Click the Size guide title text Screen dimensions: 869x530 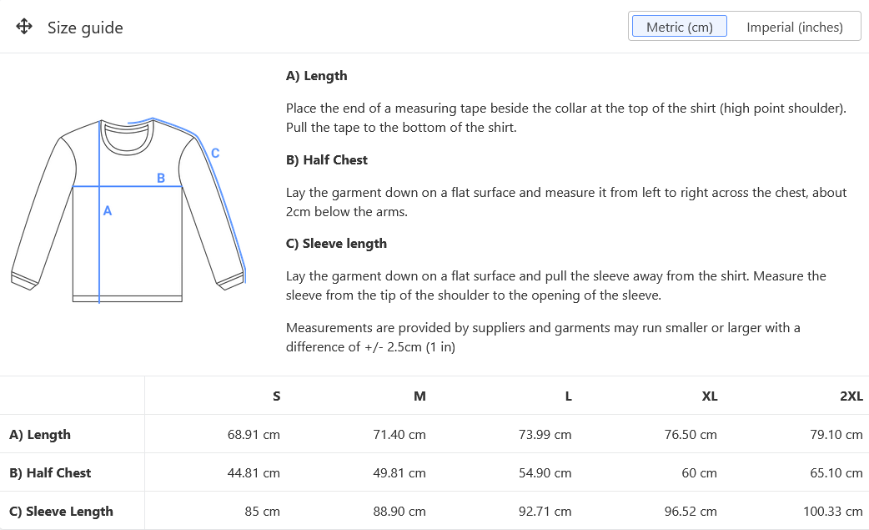pos(84,28)
